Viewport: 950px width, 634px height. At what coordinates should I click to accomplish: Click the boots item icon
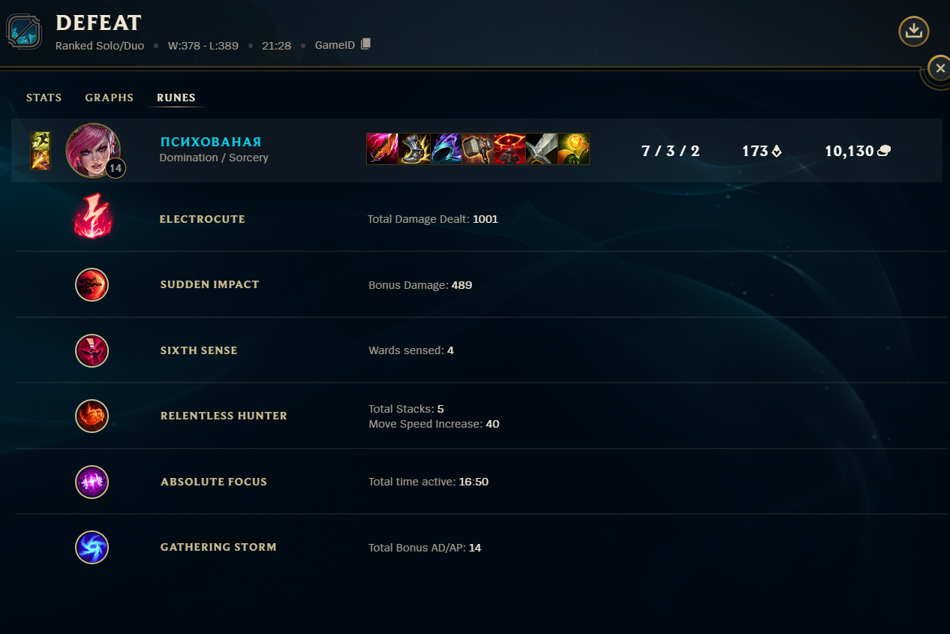point(413,149)
